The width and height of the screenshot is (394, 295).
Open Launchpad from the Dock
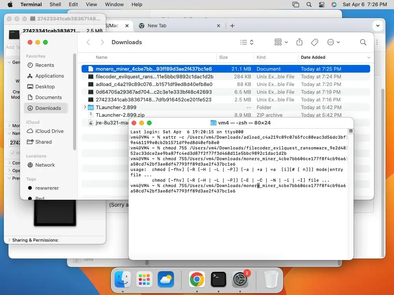tap(144, 279)
